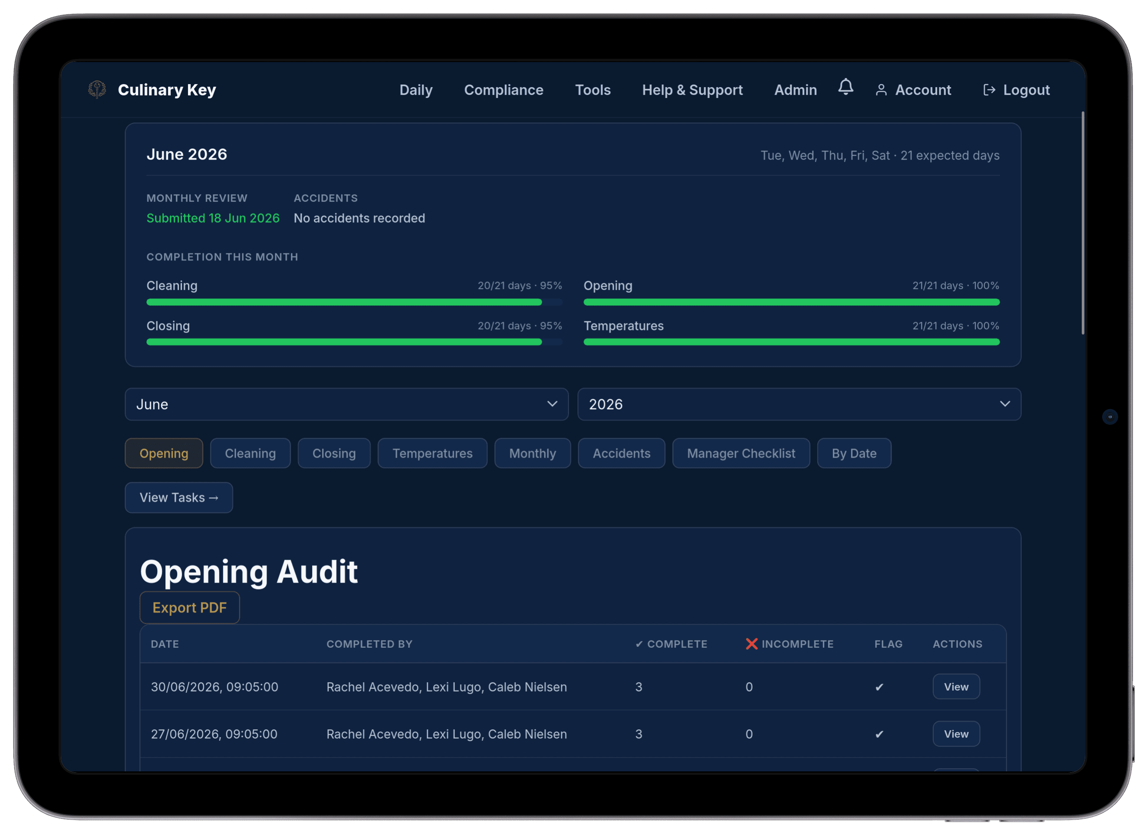
Task: Switch to the Closing tab
Action: 334,453
